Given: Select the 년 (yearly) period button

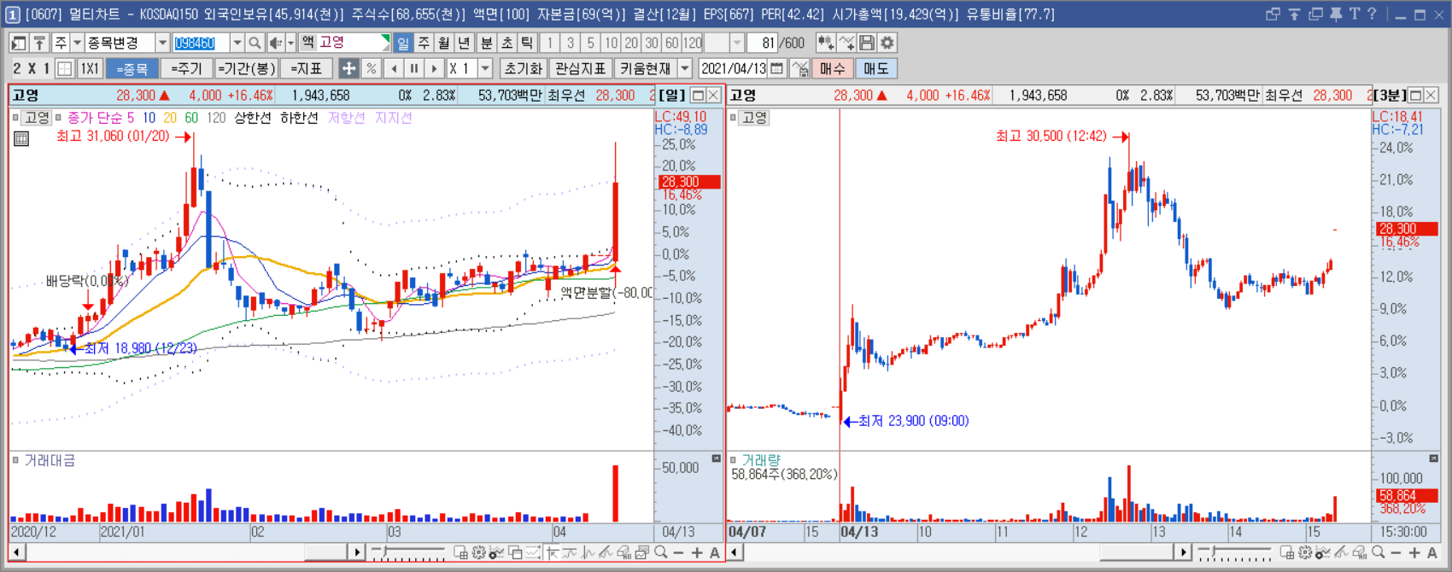Looking at the screenshot, I should click(x=464, y=43).
